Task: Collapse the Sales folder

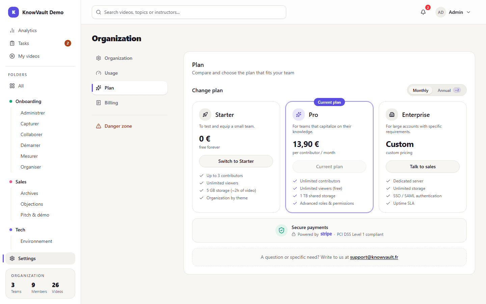Action: click(21, 182)
